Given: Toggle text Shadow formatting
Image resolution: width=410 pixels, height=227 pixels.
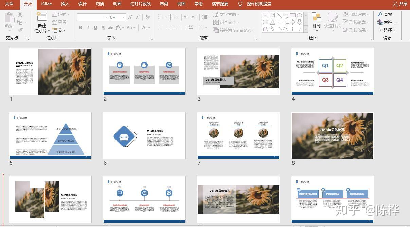Looking at the screenshot, I should 103,28.
